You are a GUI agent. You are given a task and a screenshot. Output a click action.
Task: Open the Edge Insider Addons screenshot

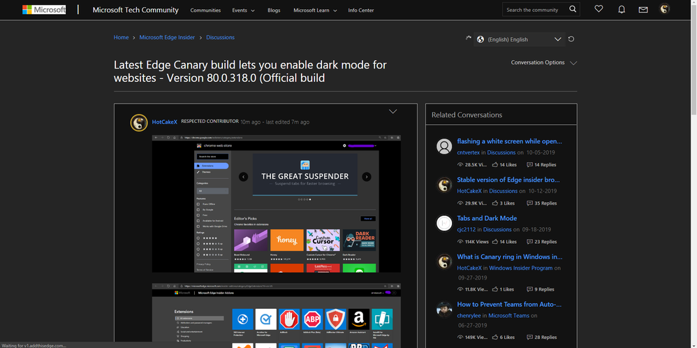point(276,316)
